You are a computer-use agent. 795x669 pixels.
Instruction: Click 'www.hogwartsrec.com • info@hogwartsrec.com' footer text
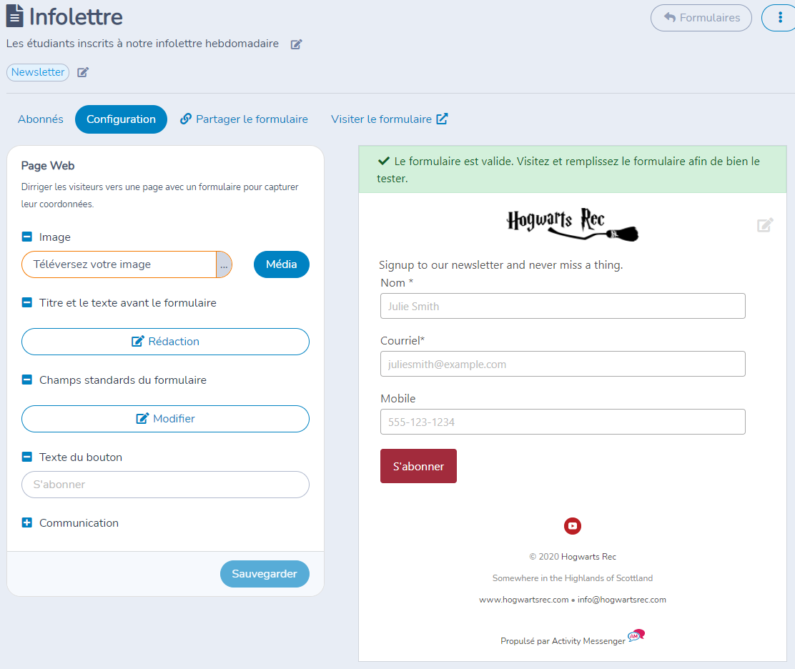(x=573, y=600)
